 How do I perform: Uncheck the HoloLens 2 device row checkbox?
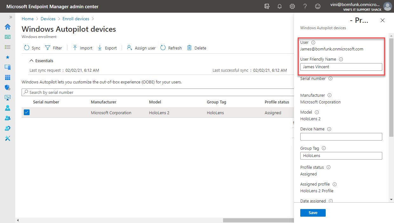coord(27,112)
